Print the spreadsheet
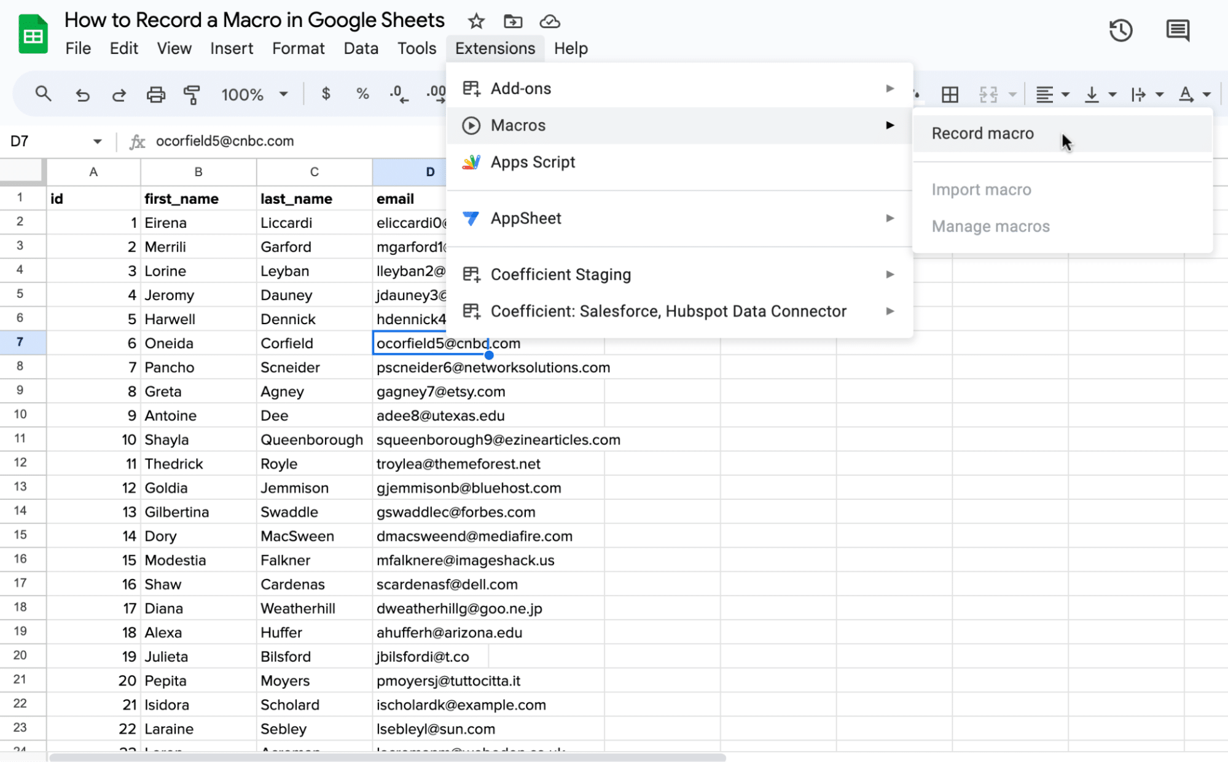This screenshot has width=1228, height=762. click(x=156, y=95)
